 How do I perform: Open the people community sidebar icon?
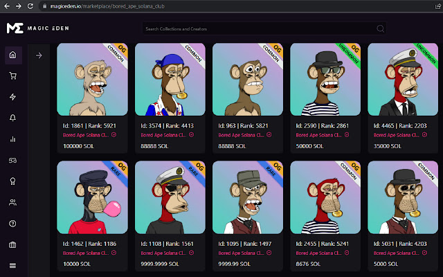tap(13, 202)
